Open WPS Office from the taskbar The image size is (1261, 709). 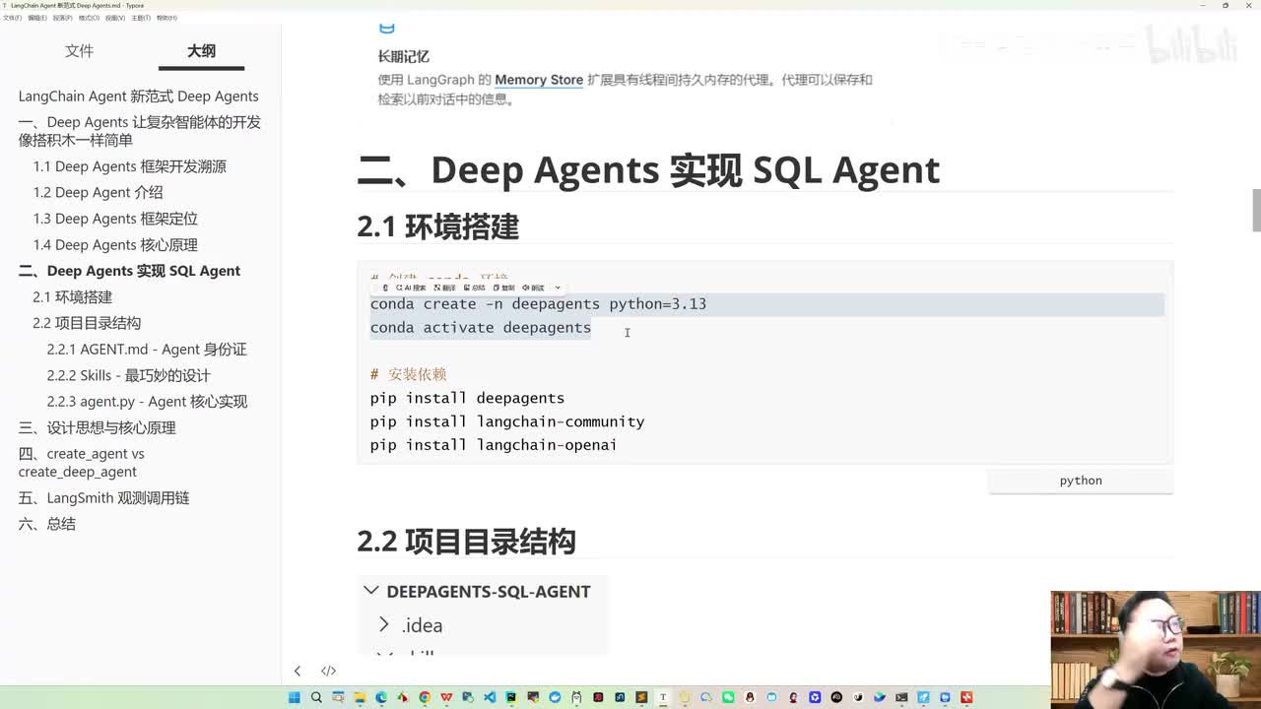click(445, 698)
